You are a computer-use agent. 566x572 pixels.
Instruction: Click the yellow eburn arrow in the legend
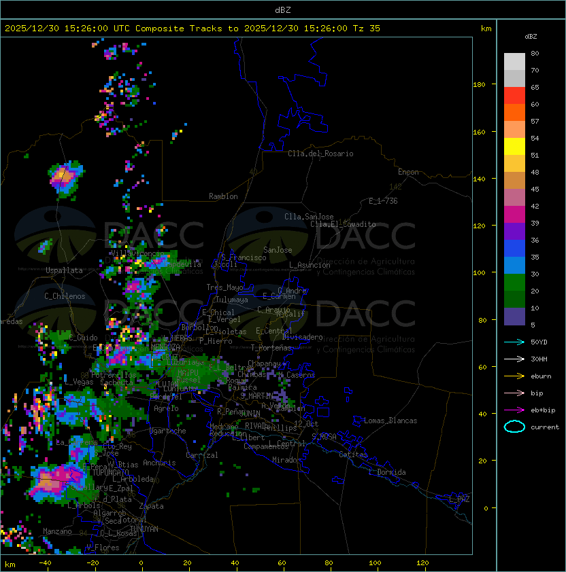[514, 376]
